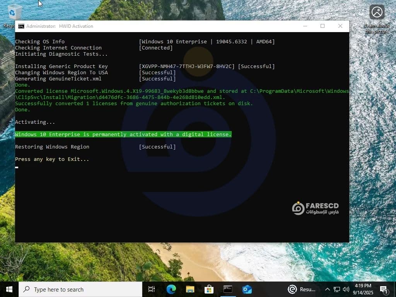The height and width of the screenshot is (297, 396).
Task: Open the notification center icon
Action: [x=384, y=289]
